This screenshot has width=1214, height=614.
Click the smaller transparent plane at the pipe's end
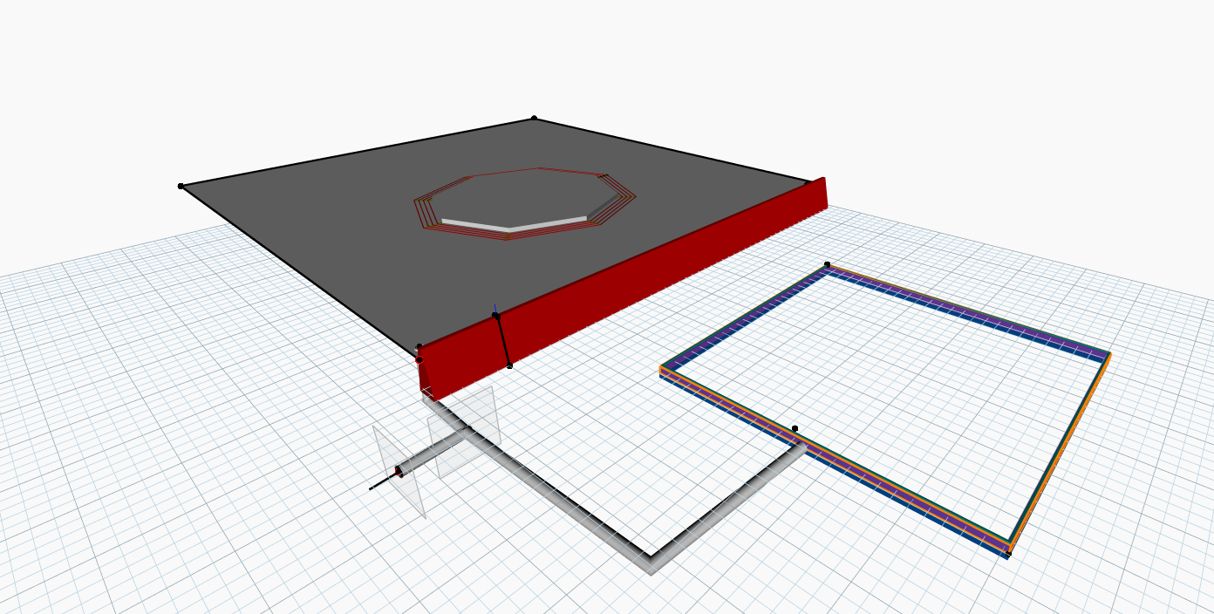399,471
